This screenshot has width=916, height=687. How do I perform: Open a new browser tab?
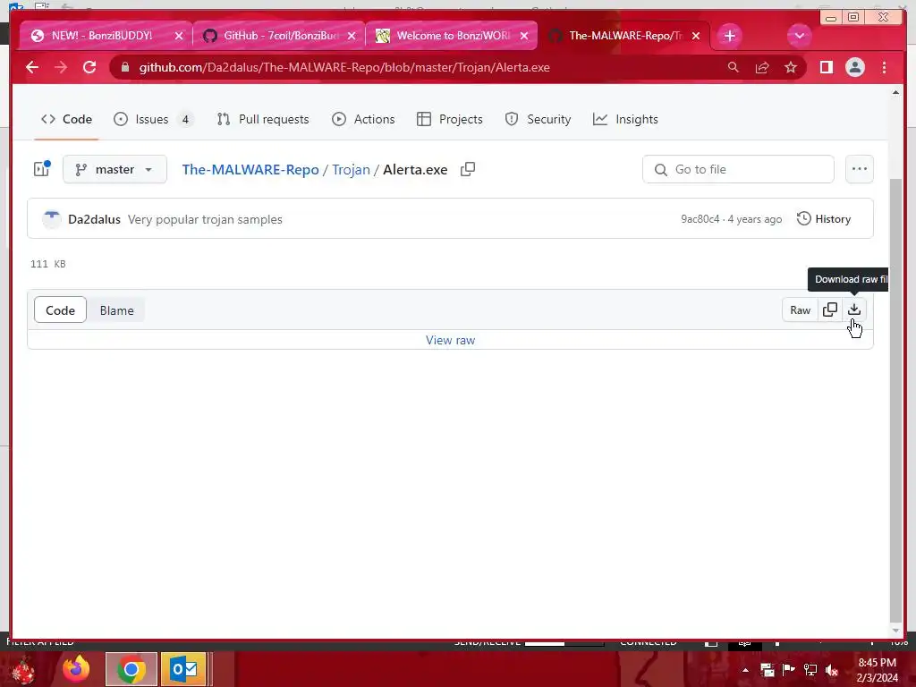730,36
